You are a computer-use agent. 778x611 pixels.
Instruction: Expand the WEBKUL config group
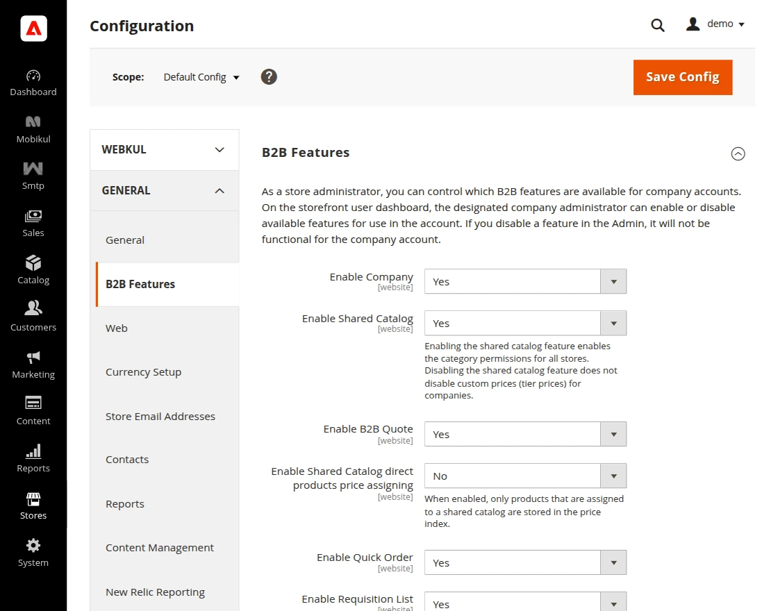pyautogui.click(x=164, y=150)
